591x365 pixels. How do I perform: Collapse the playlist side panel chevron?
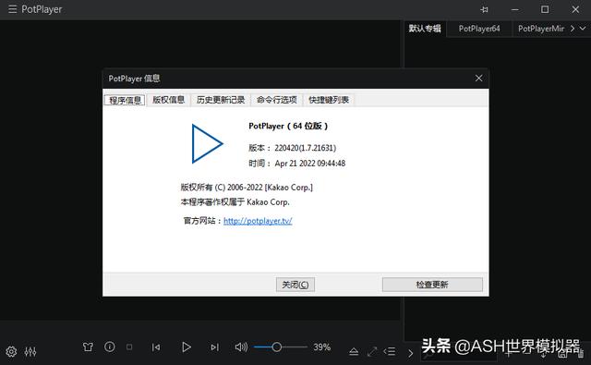[x=410, y=353]
